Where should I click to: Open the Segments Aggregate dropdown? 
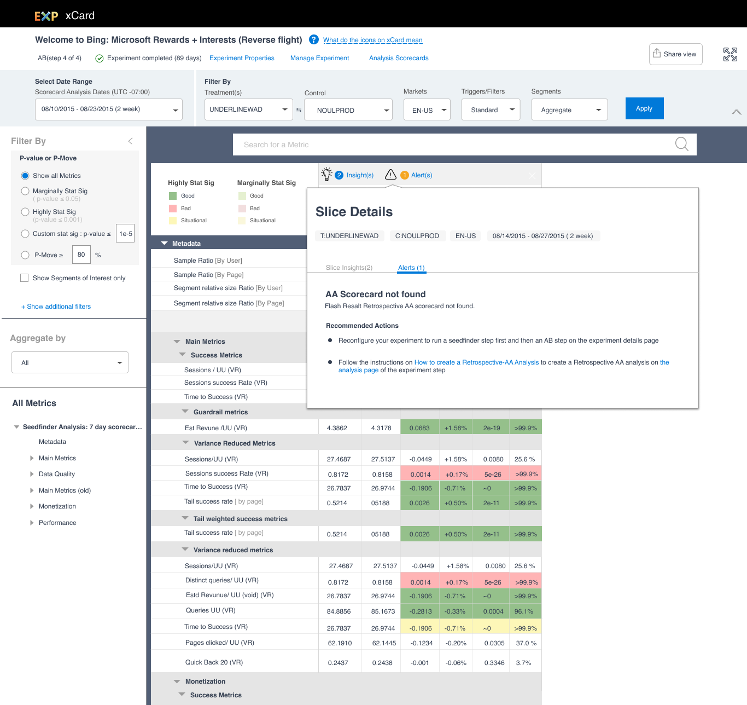click(x=569, y=109)
